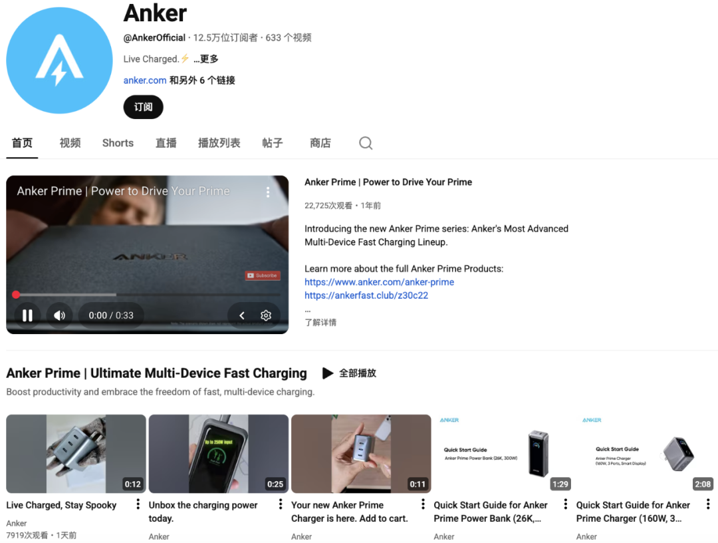Expand video description via 了解详情
This screenshot has height=543, width=718.
coord(320,323)
